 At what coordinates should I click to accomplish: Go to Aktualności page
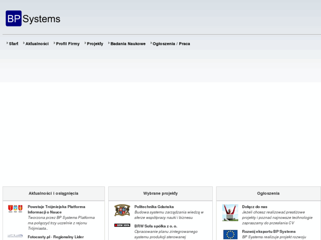coord(37,44)
